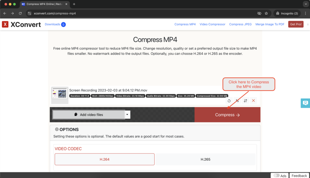Open a new browser tab
The width and height of the screenshot is (310, 178).
(74, 4)
